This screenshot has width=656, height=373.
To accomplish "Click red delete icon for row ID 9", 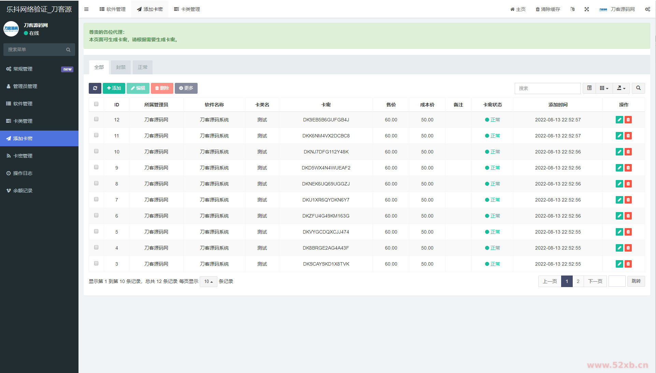I will click(x=628, y=168).
